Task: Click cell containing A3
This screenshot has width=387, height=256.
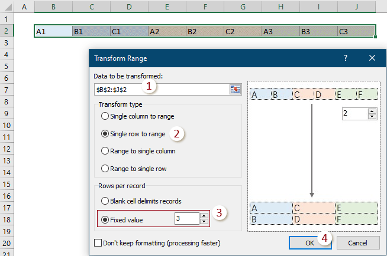Action: pos(281,31)
